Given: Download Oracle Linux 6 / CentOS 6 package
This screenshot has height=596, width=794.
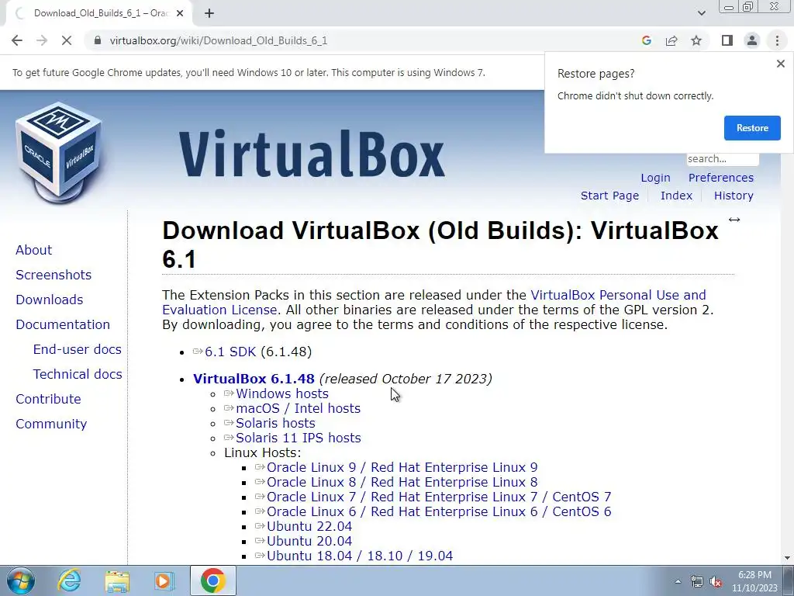Looking at the screenshot, I should point(439,511).
